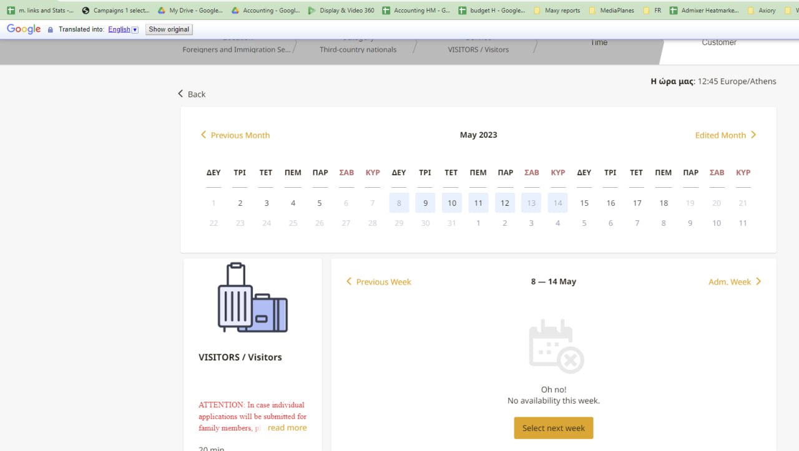Select May 9 in the calendar
Image resolution: width=799 pixels, height=451 pixels.
(x=425, y=203)
